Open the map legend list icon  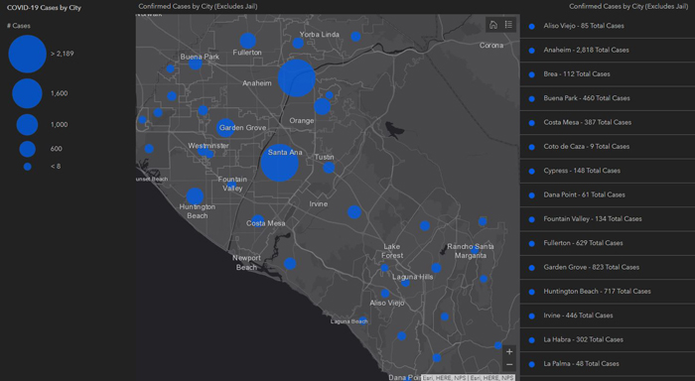508,25
